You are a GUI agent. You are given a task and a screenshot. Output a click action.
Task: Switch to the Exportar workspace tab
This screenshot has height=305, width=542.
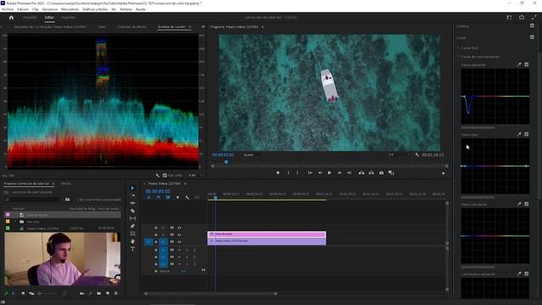pos(68,17)
